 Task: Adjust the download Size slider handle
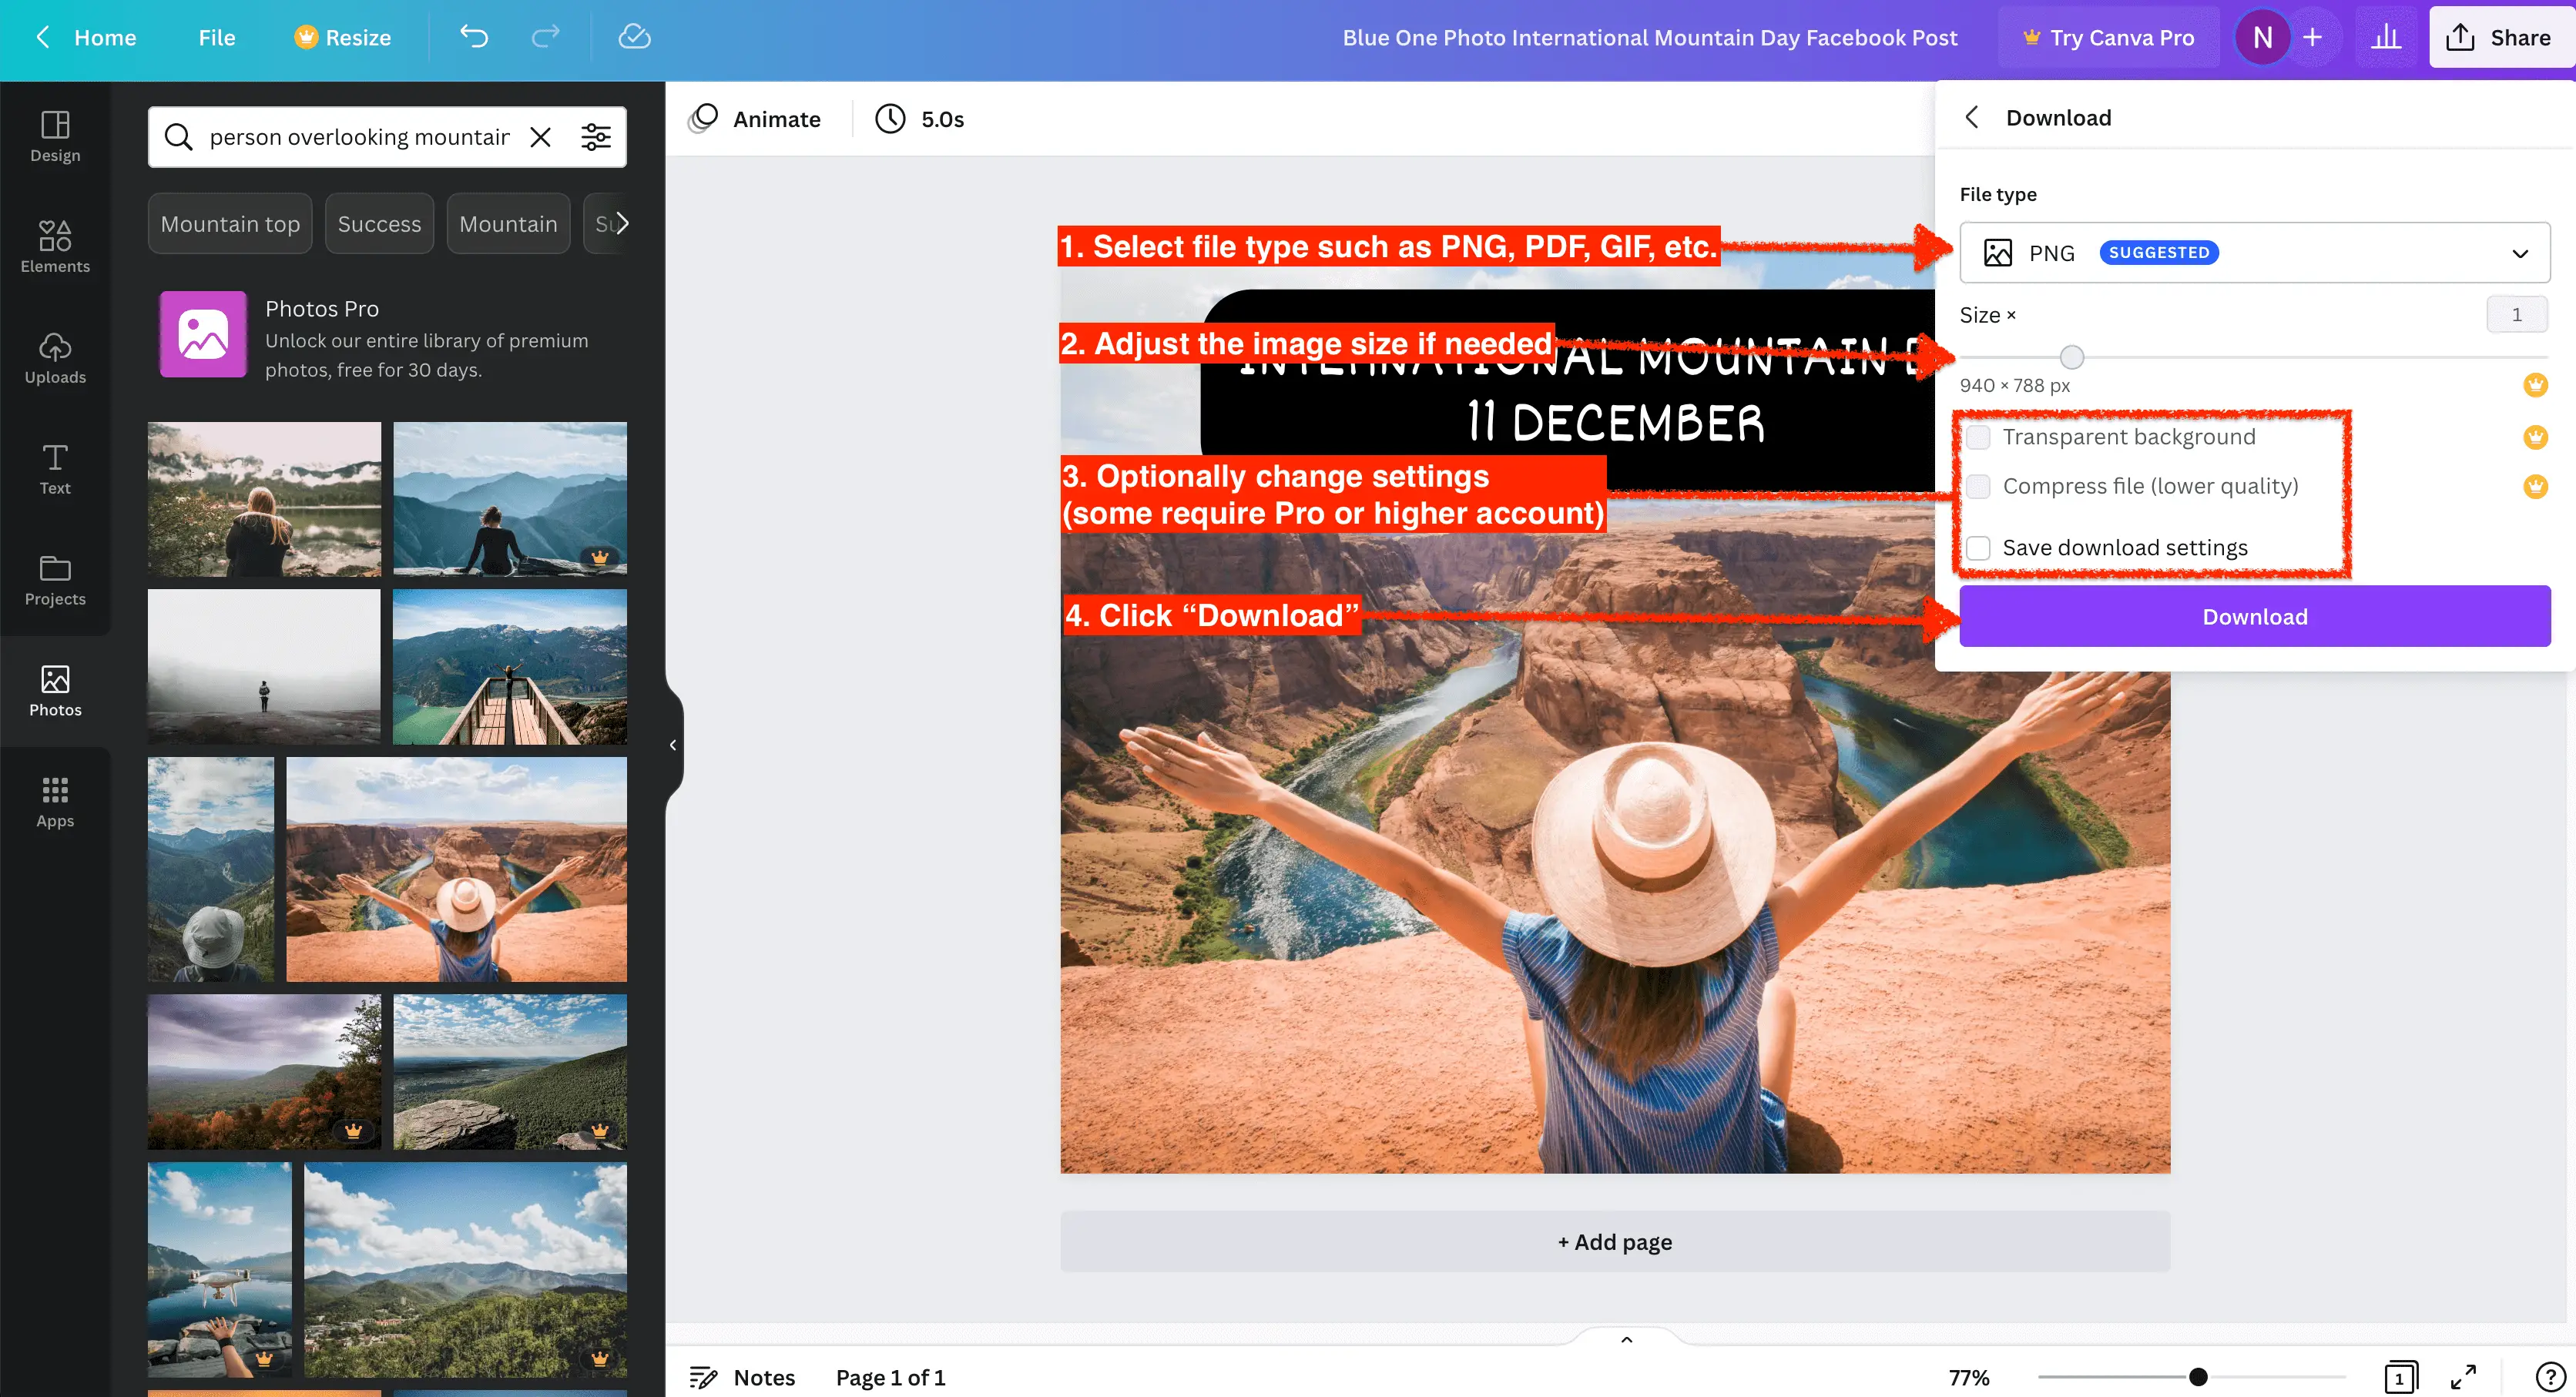pos(2072,357)
